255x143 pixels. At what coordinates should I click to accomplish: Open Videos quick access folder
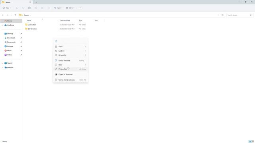(x=10, y=55)
